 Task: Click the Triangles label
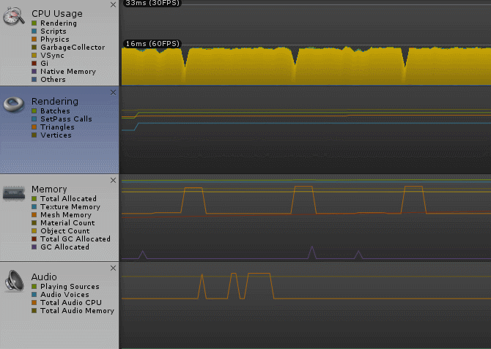(x=57, y=127)
